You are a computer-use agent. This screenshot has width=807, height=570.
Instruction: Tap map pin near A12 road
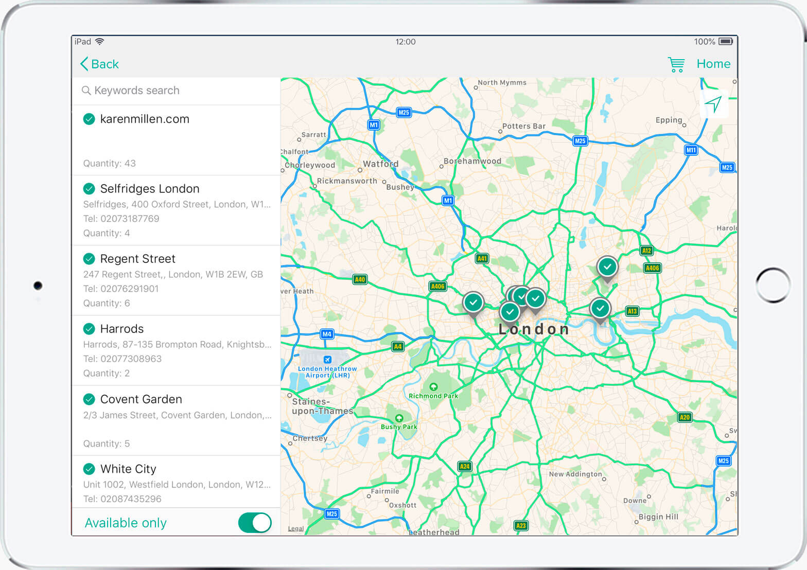607,268
